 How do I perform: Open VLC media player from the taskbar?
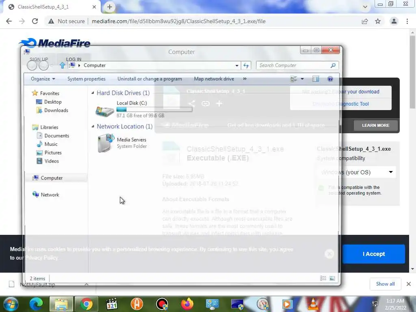[313, 304]
